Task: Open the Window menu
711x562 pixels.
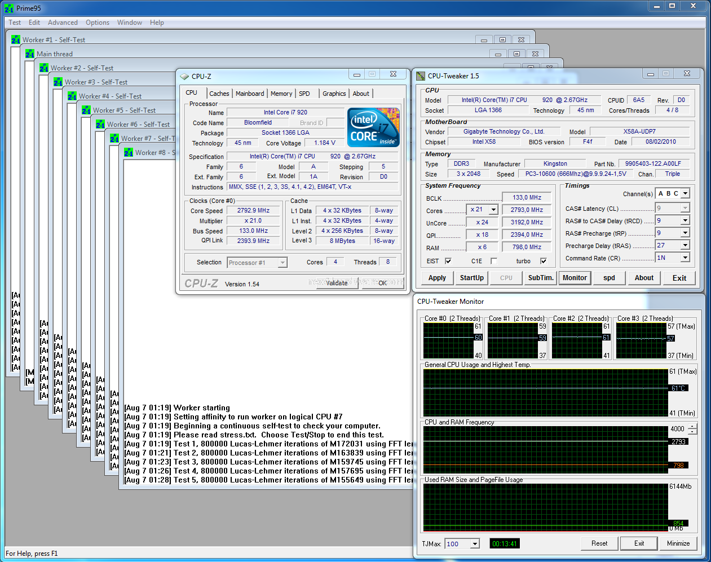Action: (x=130, y=23)
